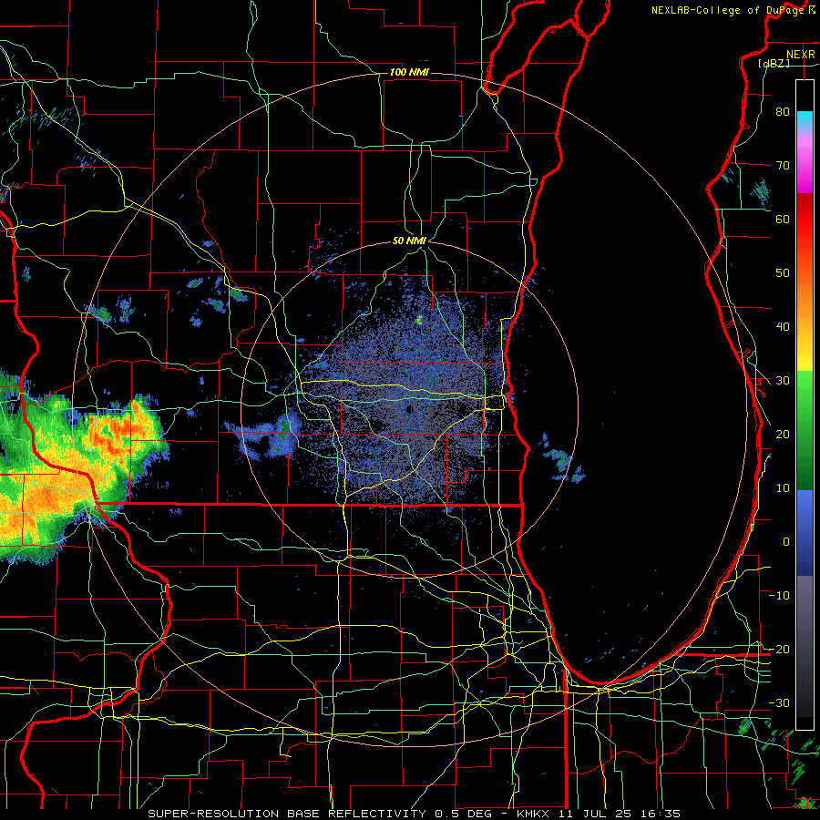Click "SUPER-RESOLUTION BASE REFLECTIVITY" in the caption
The width and height of the screenshot is (820, 820).
pyautogui.click(x=287, y=814)
